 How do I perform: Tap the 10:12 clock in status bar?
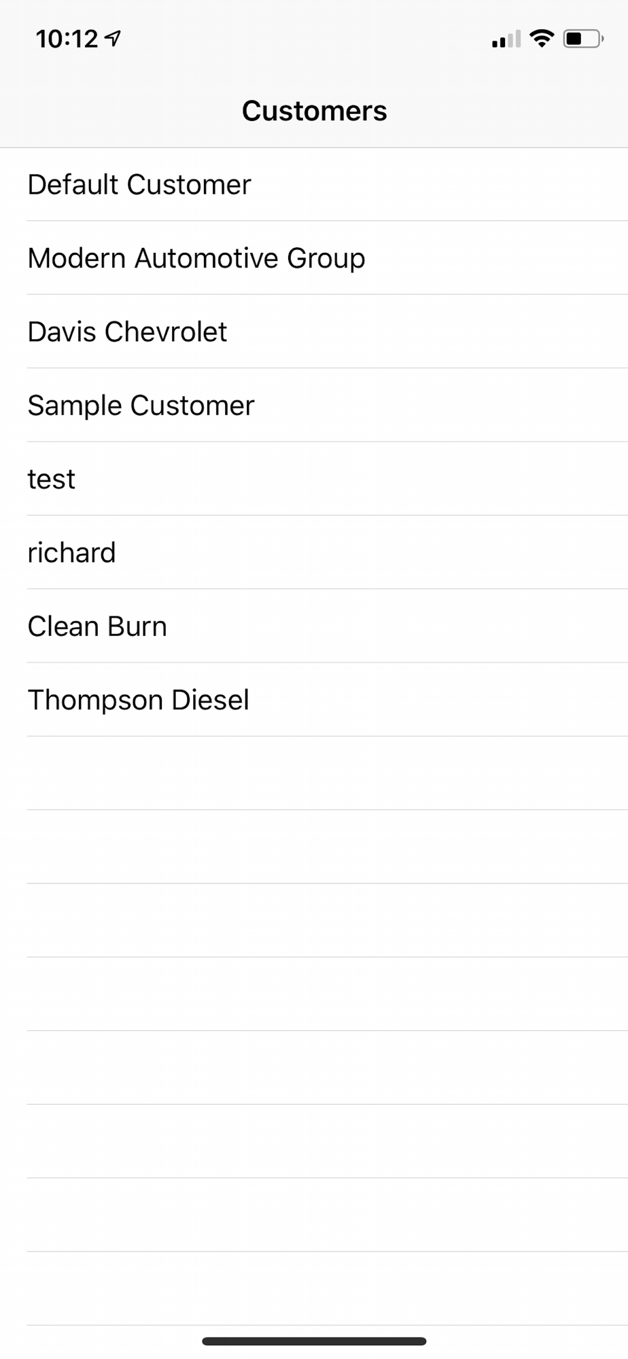coord(67,39)
